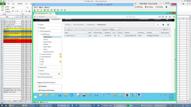Click the Excel Bold formatting icon
Screen dimensions: 191x107
(13, 11)
